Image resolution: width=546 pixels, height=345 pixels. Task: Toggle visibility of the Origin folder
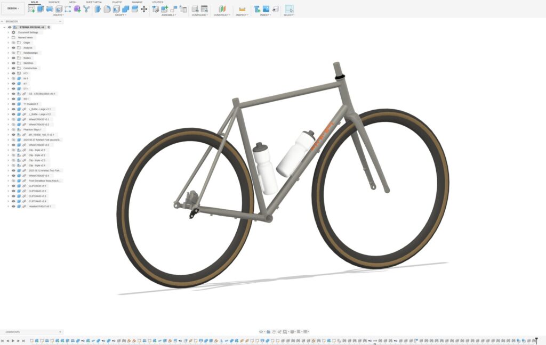pos(13,43)
